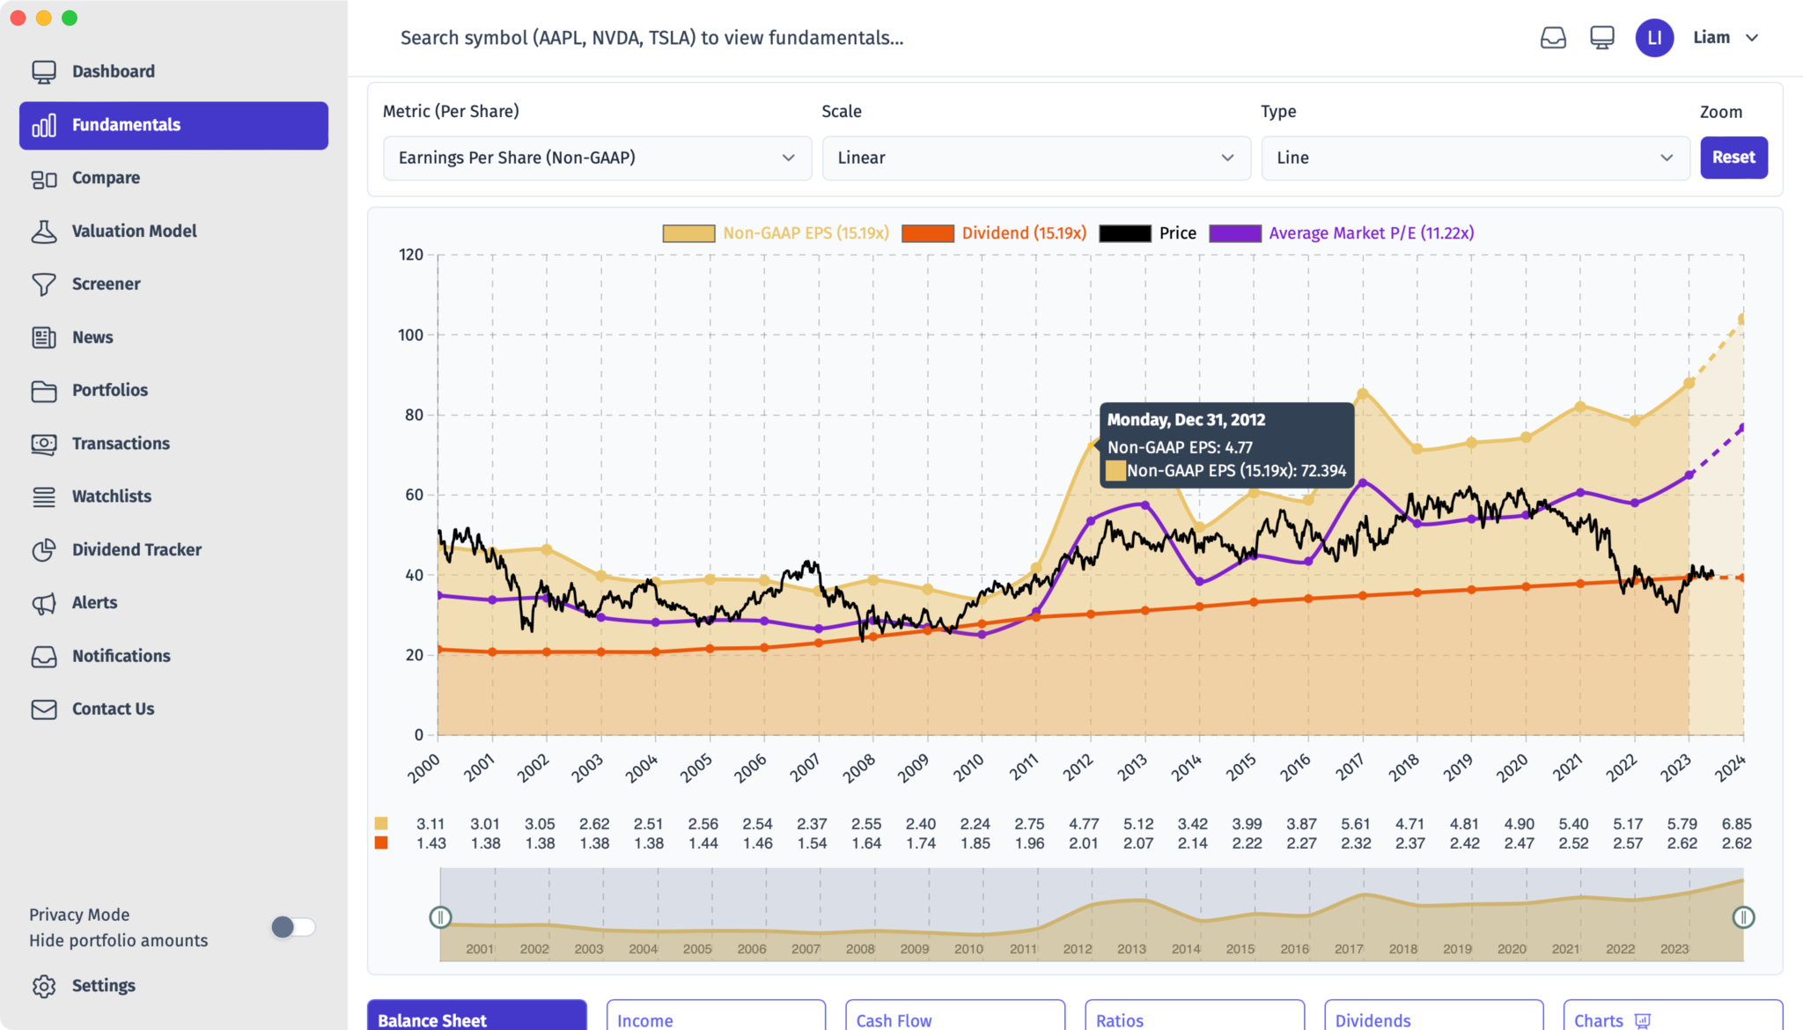Open the Type dropdown set to Line
1803x1030 pixels.
pos(1476,158)
